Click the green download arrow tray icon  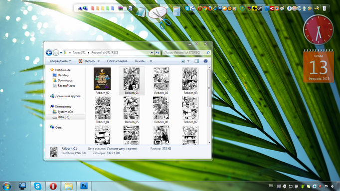click(302, 186)
